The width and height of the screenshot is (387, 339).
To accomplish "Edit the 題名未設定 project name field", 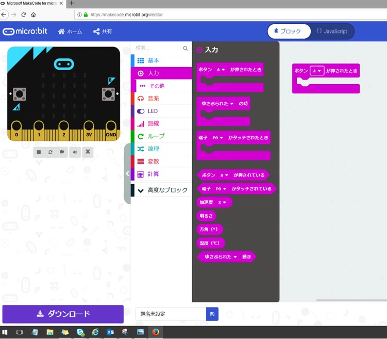I will click(171, 314).
